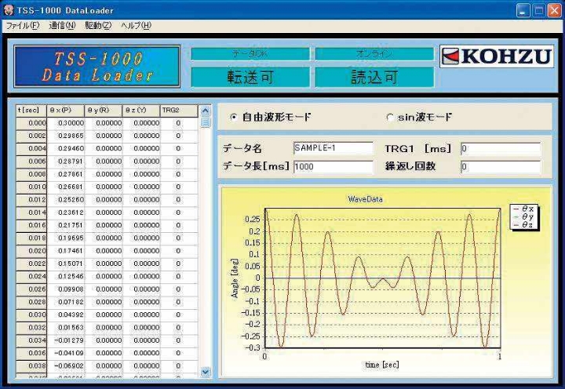Click θy cell in the 0.004 row
565x389 pixels.
(x=104, y=148)
